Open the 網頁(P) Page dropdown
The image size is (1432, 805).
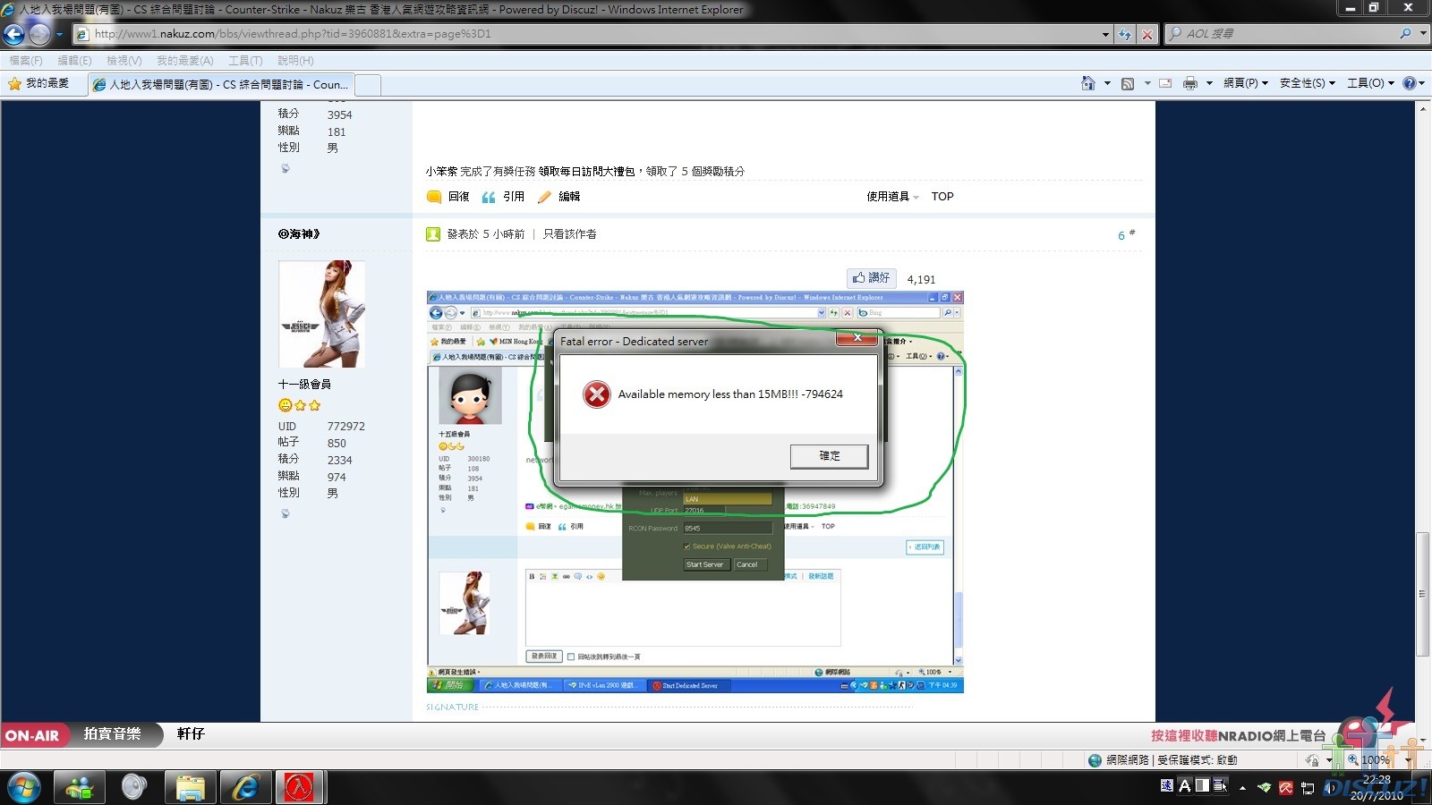click(1246, 83)
